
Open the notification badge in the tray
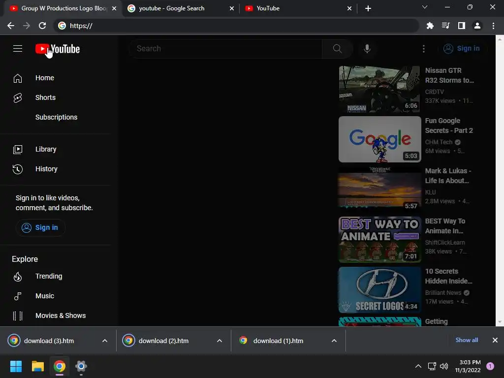point(490,366)
